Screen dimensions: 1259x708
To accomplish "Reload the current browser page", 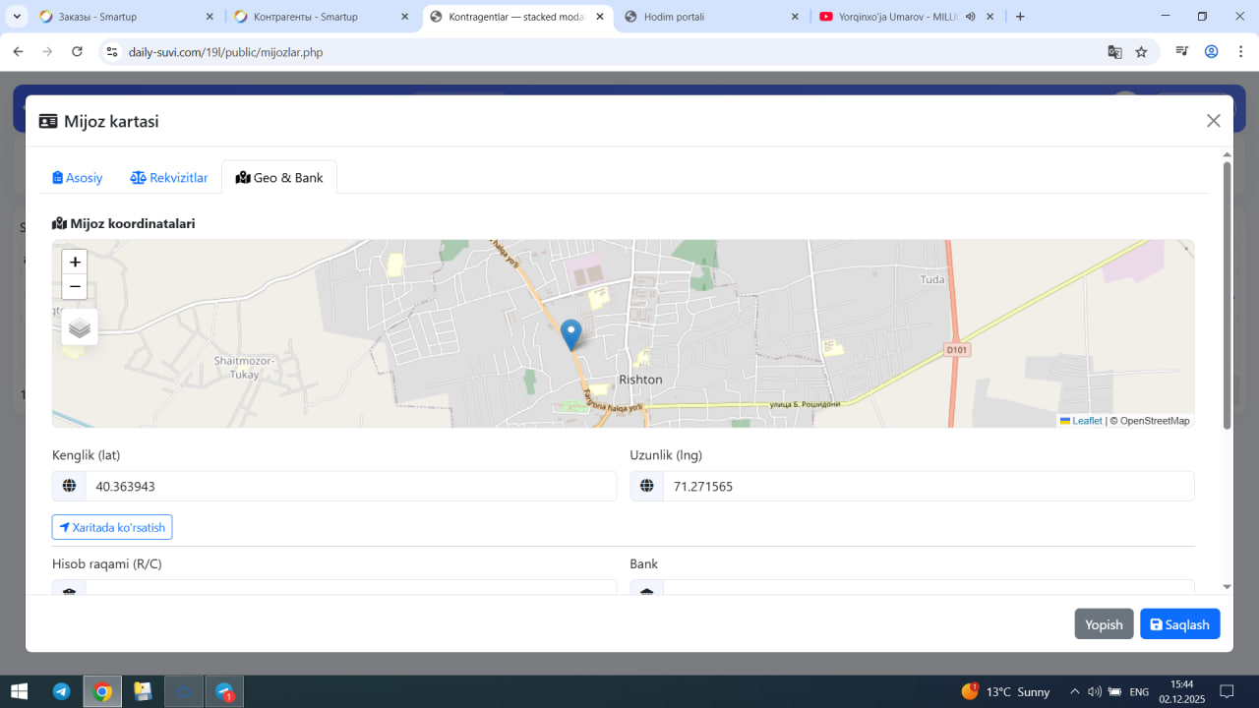I will click(77, 52).
